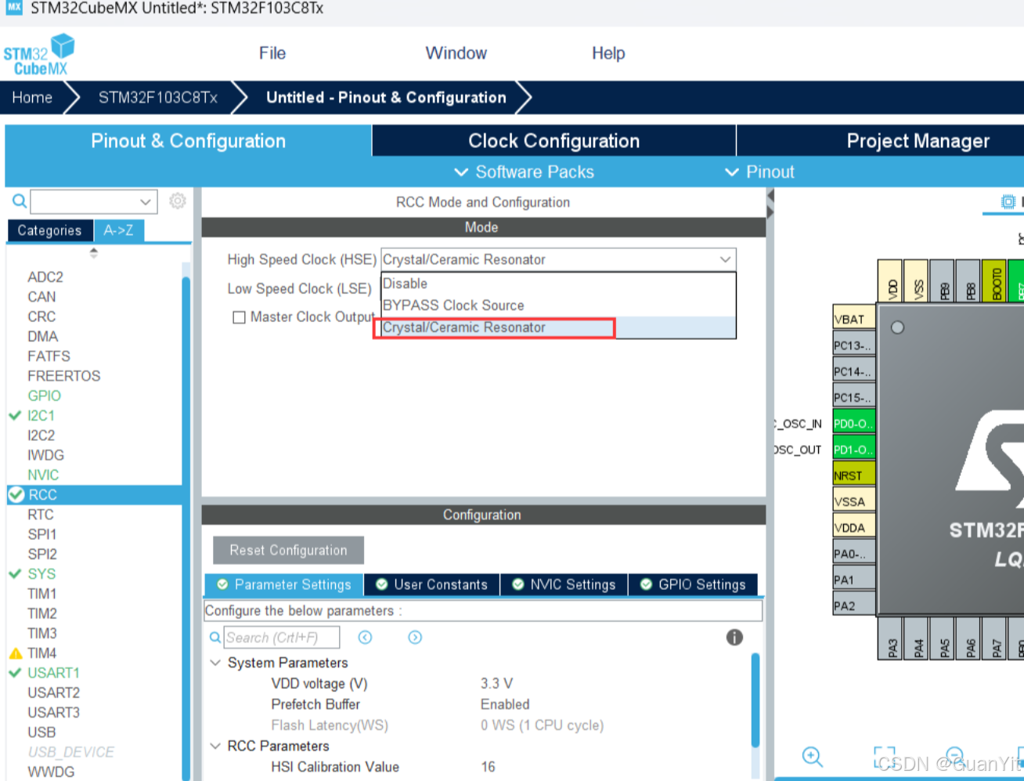Click the parameter Search (Ctrl+F) field
The height and width of the screenshot is (781, 1024).
(282, 638)
